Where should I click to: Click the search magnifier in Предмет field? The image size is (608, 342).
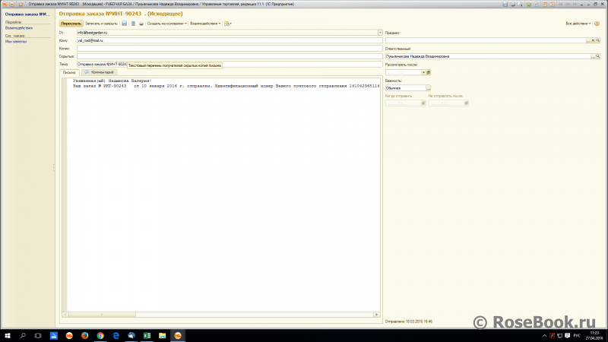(x=598, y=40)
